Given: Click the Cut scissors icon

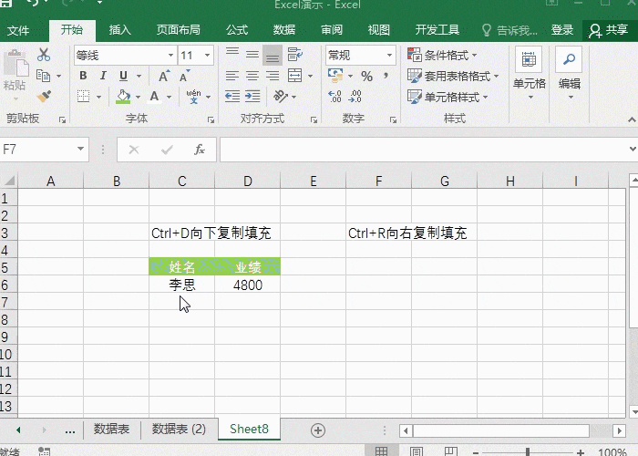Looking at the screenshot, I should click(x=44, y=55).
